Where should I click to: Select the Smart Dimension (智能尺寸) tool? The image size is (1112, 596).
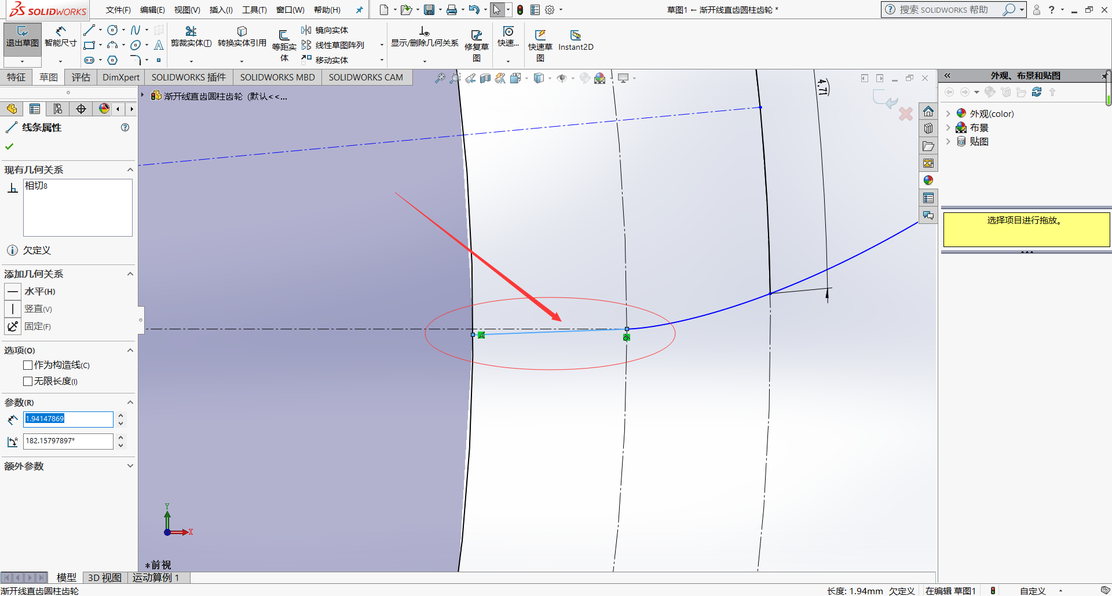[61, 36]
